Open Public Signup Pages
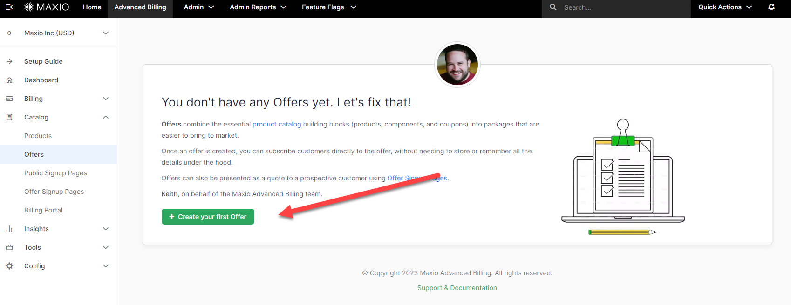791x305 pixels. pos(55,173)
